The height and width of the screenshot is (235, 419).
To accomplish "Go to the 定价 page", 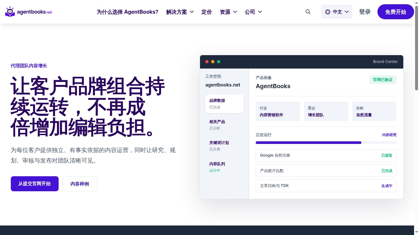I will (207, 12).
